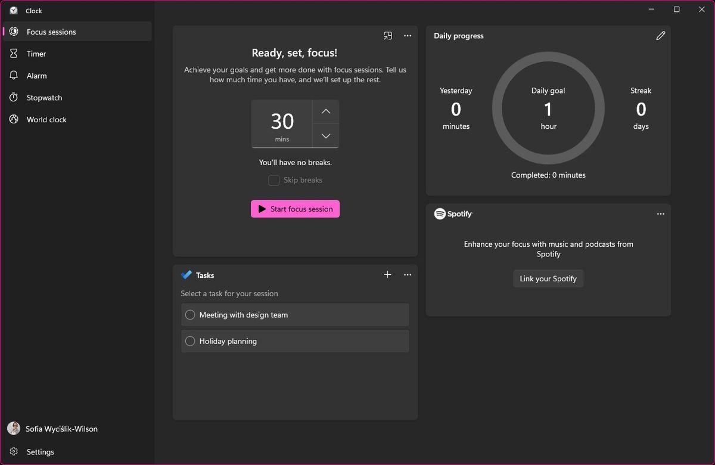Click the compact overlay icon on focus panel

pyautogui.click(x=387, y=36)
